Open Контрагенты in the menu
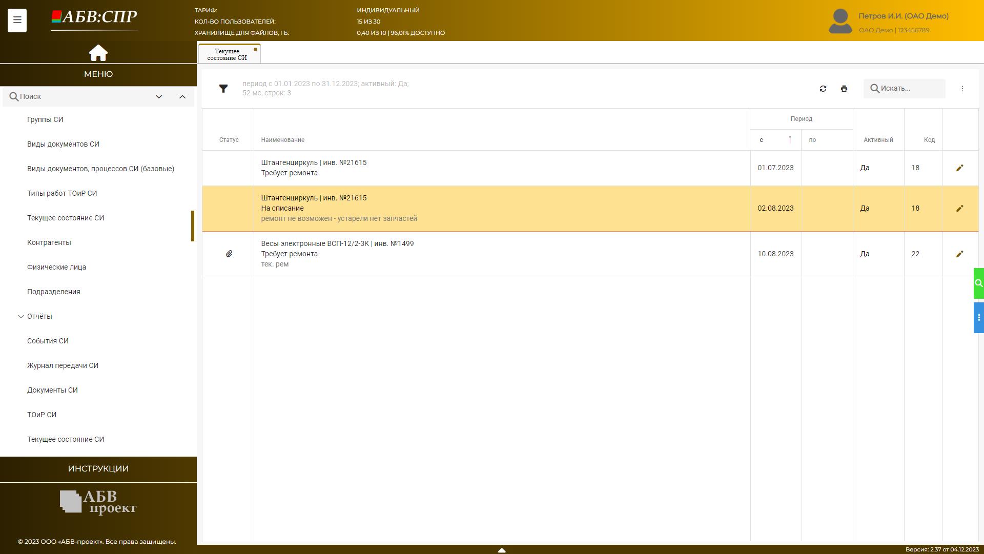Viewport: 984px width, 554px height. point(49,243)
